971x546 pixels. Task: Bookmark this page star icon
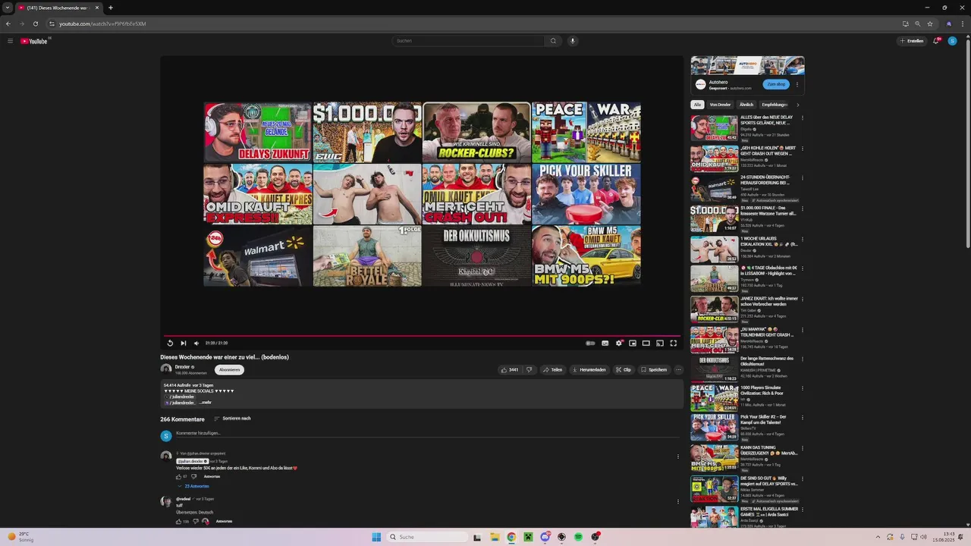pos(930,24)
